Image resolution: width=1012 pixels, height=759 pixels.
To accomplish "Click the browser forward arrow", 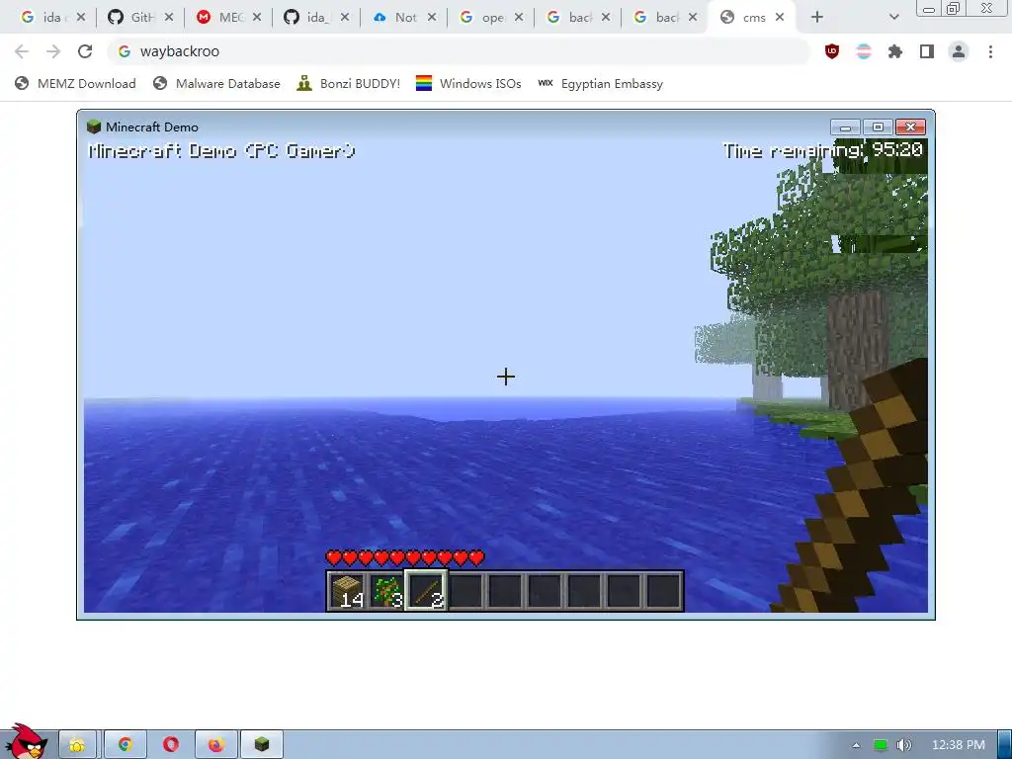I will pyautogui.click(x=53, y=51).
